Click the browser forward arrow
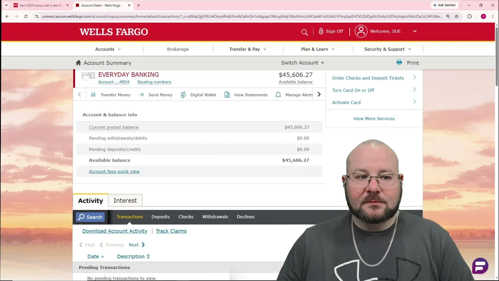The image size is (499, 281). tap(16, 16)
